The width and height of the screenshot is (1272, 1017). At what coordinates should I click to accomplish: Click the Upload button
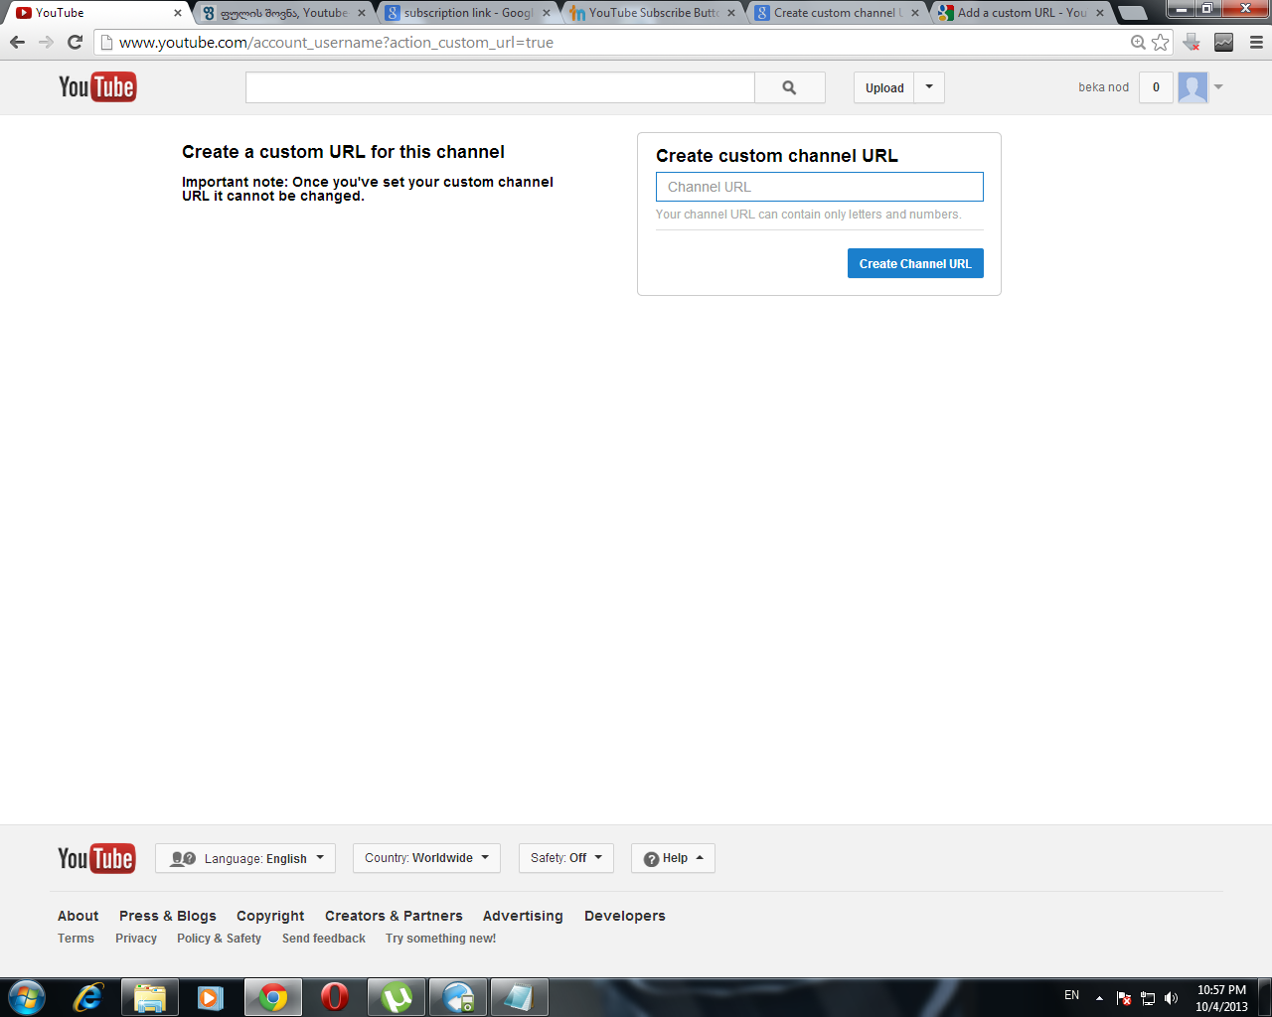884,87
